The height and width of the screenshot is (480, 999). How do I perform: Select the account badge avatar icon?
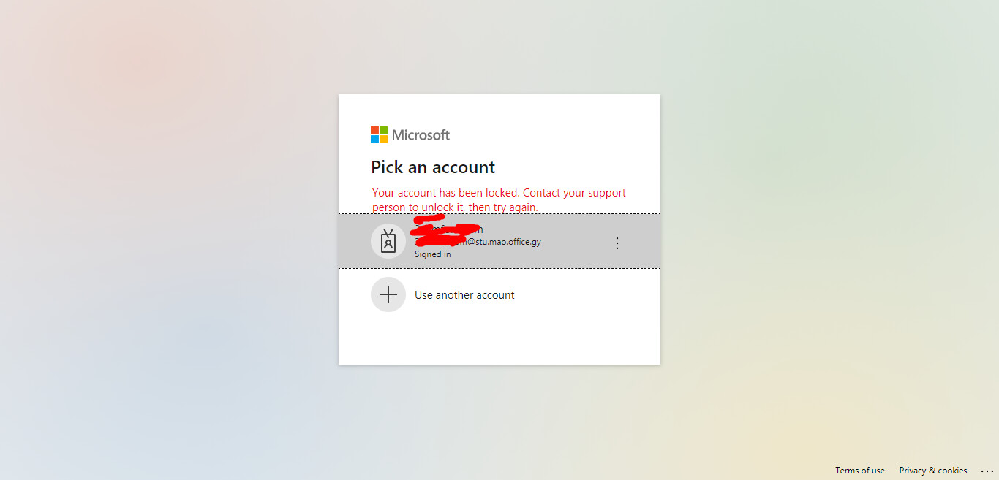point(388,241)
